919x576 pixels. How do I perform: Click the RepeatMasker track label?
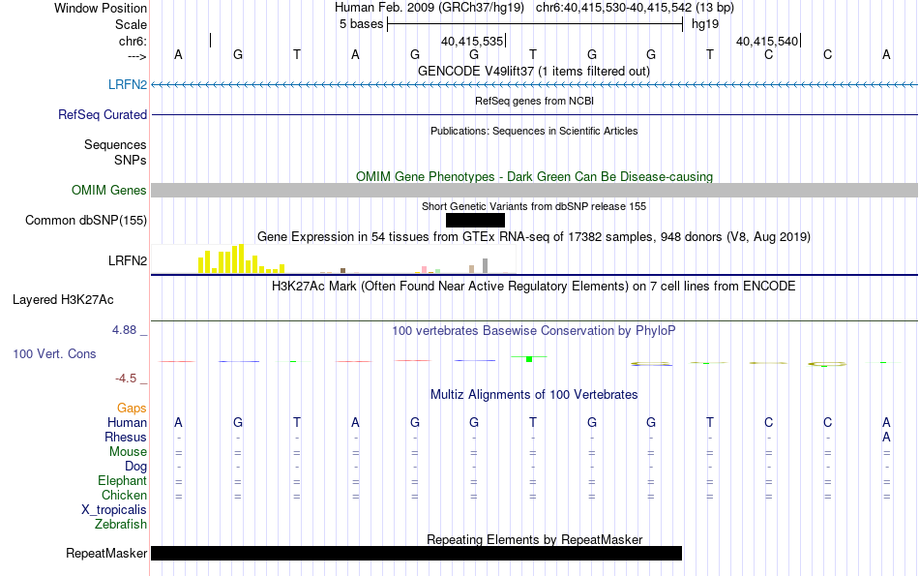[x=106, y=553]
